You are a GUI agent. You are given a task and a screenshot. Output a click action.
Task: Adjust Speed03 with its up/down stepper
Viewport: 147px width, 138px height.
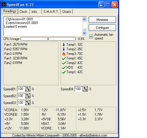point(28,103)
